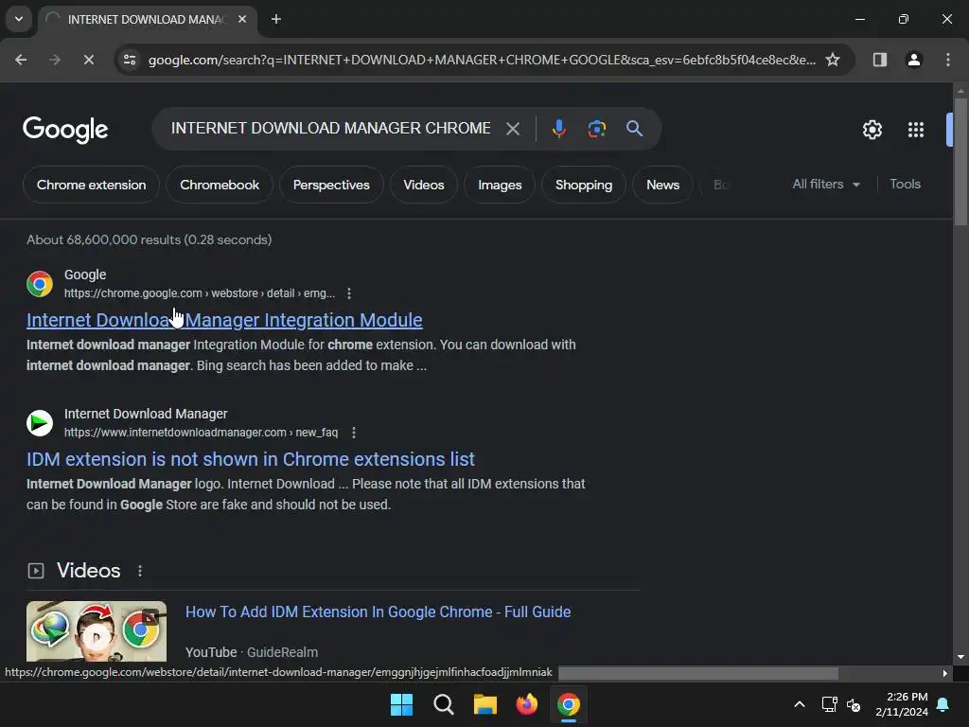The image size is (969, 727).
Task: Open options beside the Videos heading
Action: [x=140, y=571]
